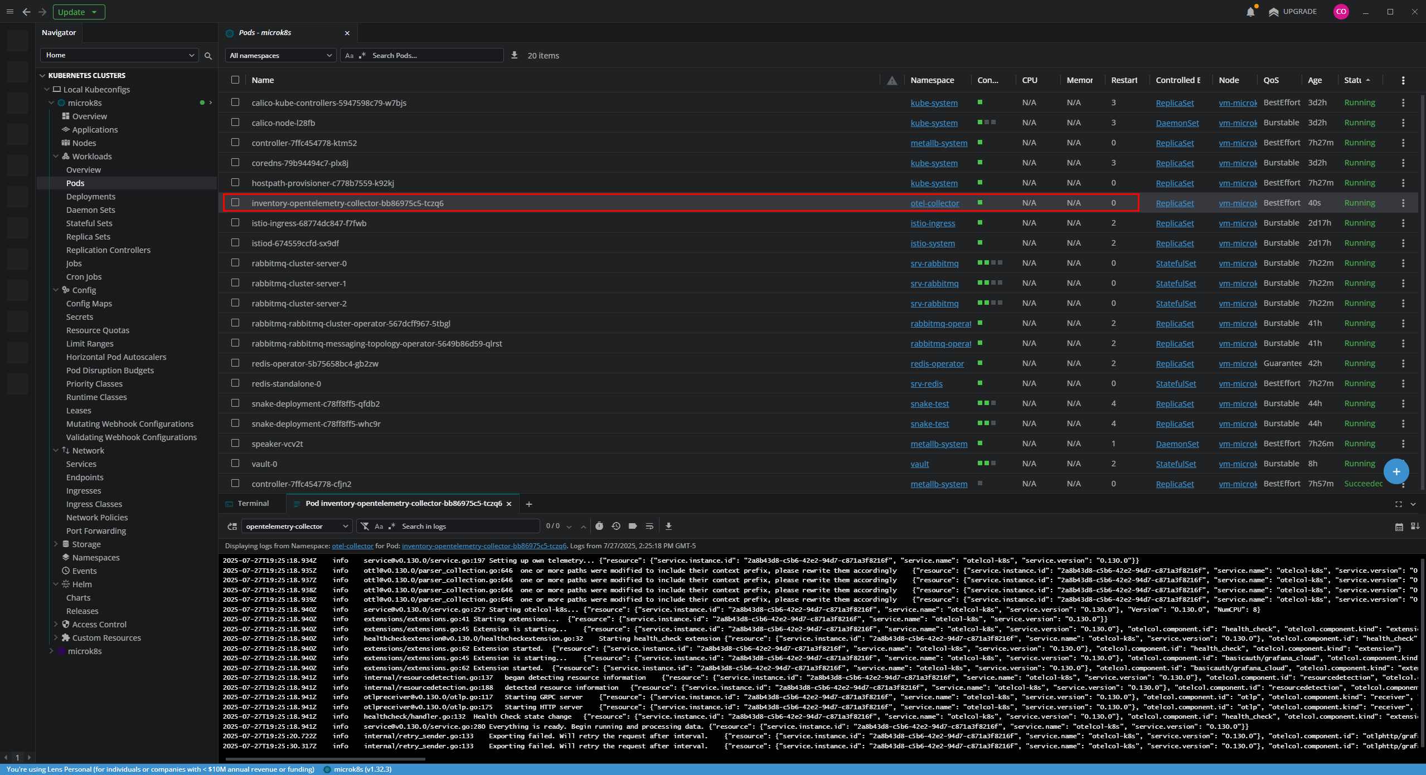1426x775 pixels.
Task: Check rabbitmq-cluster-server-0 checkbox
Action: 235,262
